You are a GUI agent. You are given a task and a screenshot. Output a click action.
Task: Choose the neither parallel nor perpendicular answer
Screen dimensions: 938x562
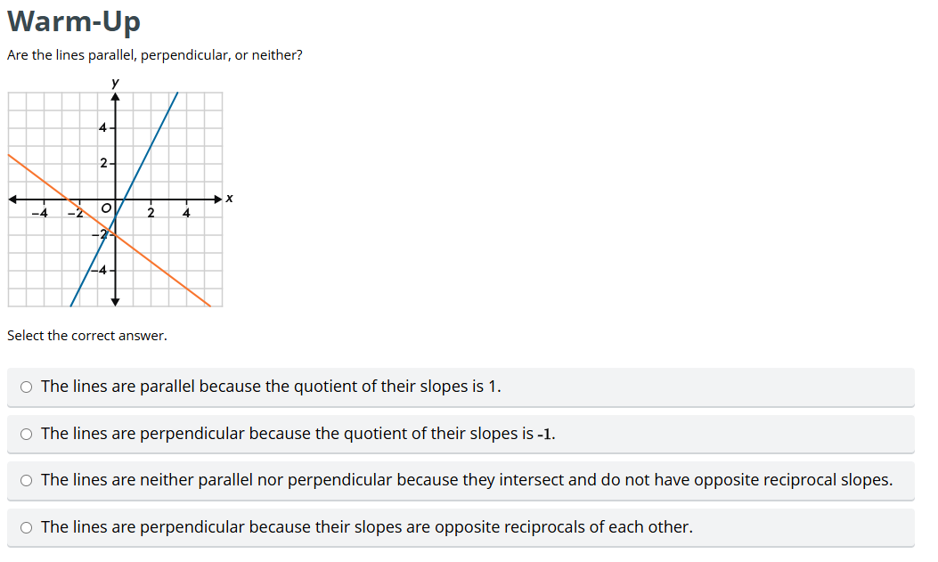(x=27, y=480)
